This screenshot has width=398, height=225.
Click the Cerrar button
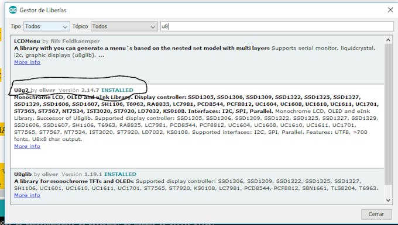coord(376,214)
